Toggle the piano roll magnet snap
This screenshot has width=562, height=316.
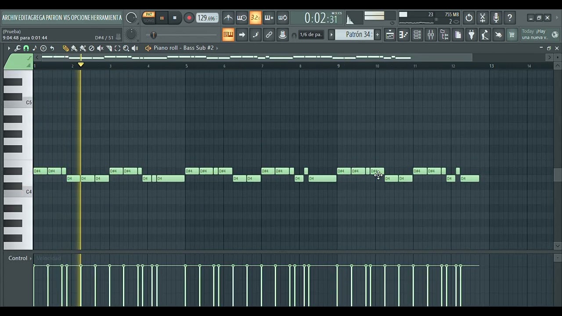pos(26,48)
